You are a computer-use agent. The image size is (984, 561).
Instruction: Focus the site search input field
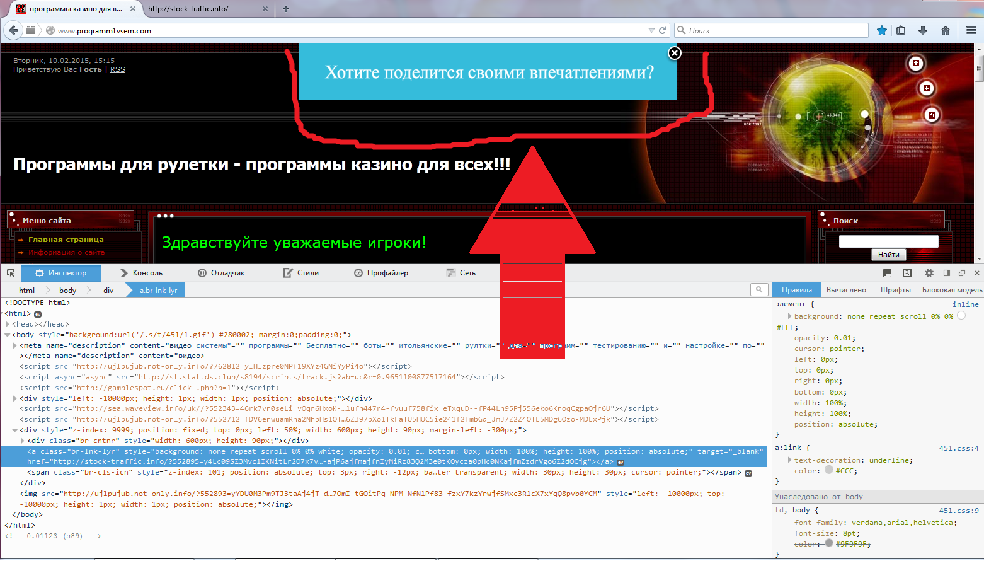pos(889,241)
